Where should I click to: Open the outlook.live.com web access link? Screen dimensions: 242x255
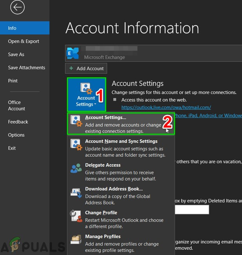[166, 107]
